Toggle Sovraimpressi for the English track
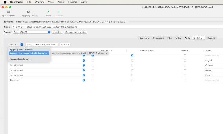The image size is (223, 134). coord(132,60)
